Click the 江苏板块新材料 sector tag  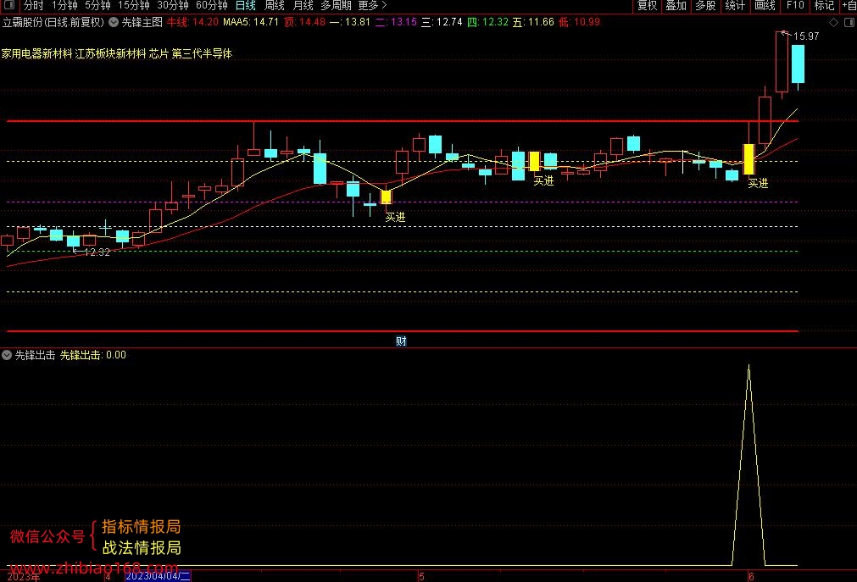pos(110,53)
